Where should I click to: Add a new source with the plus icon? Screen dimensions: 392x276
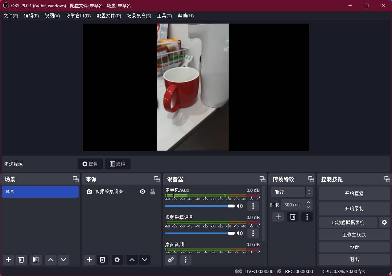[x=90, y=260]
